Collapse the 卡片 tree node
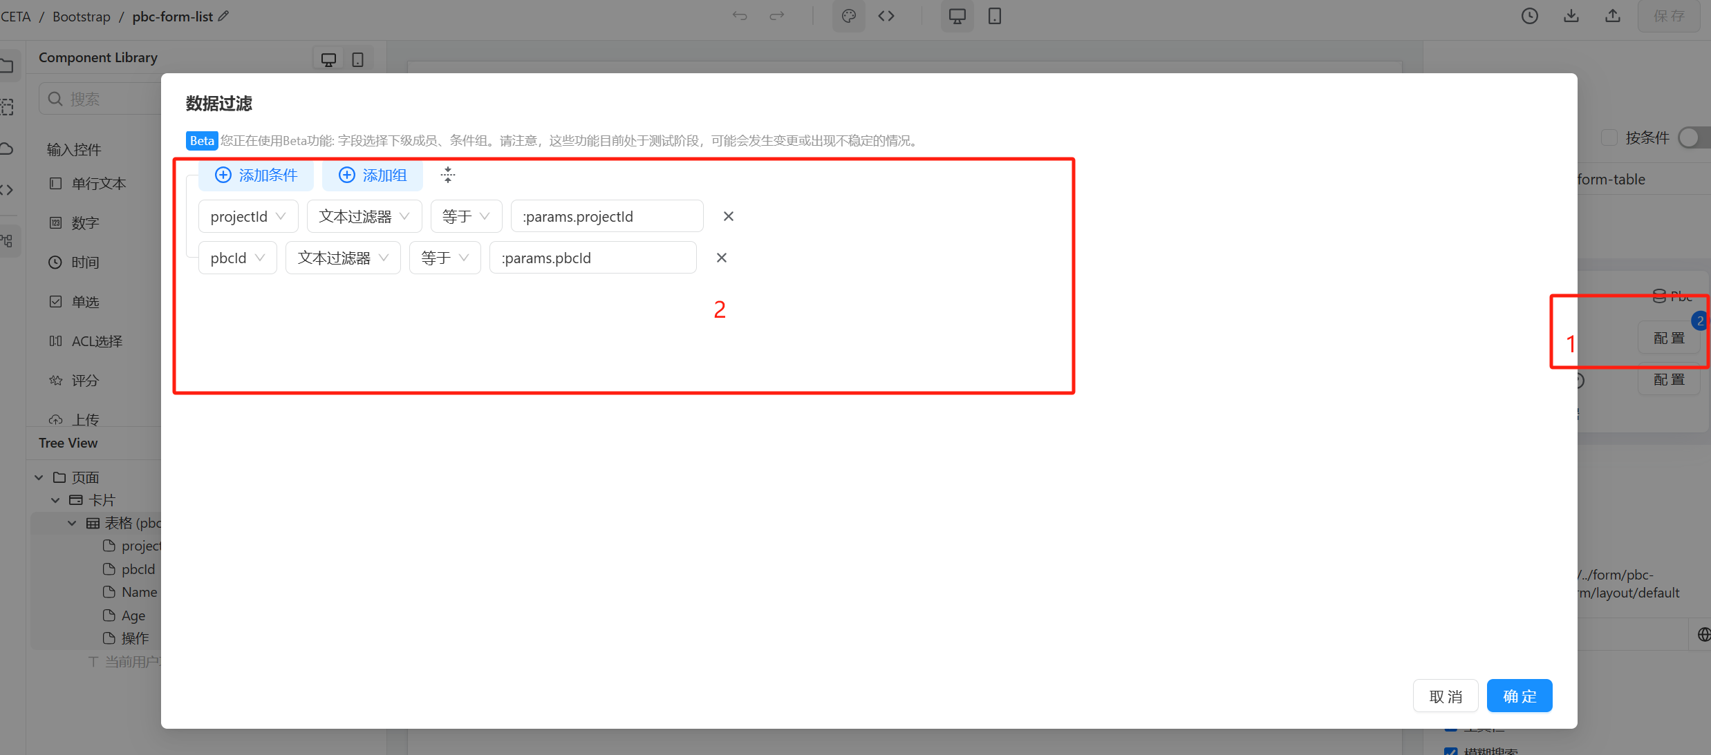1711x755 pixels. click(x=55, y=500)
